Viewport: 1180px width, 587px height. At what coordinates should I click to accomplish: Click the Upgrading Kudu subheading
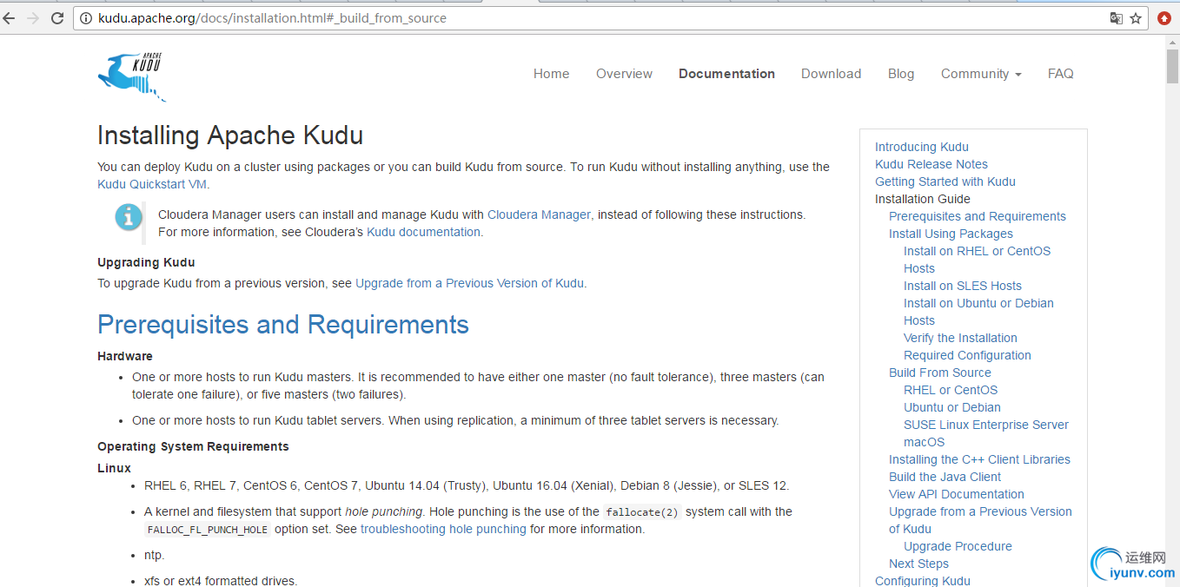coord(146,262)
